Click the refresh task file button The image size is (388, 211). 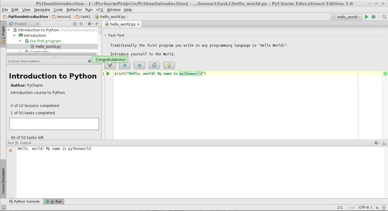point(155,65)
